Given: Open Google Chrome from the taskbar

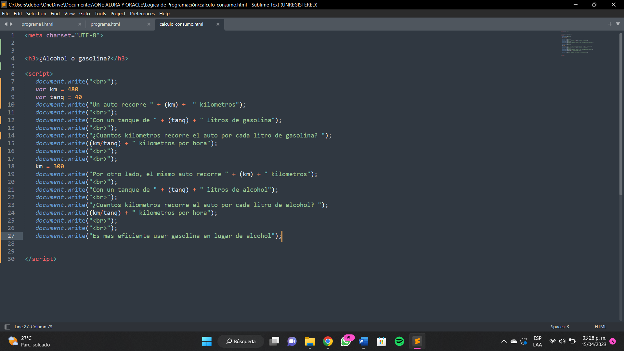Looking at the screenshot, I should click(x=328, y=341).
